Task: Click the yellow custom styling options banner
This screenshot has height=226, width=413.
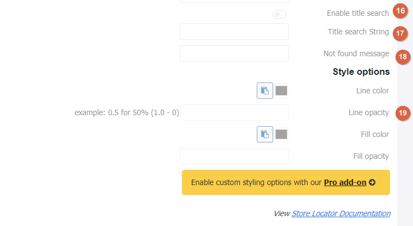Action: 286,182
